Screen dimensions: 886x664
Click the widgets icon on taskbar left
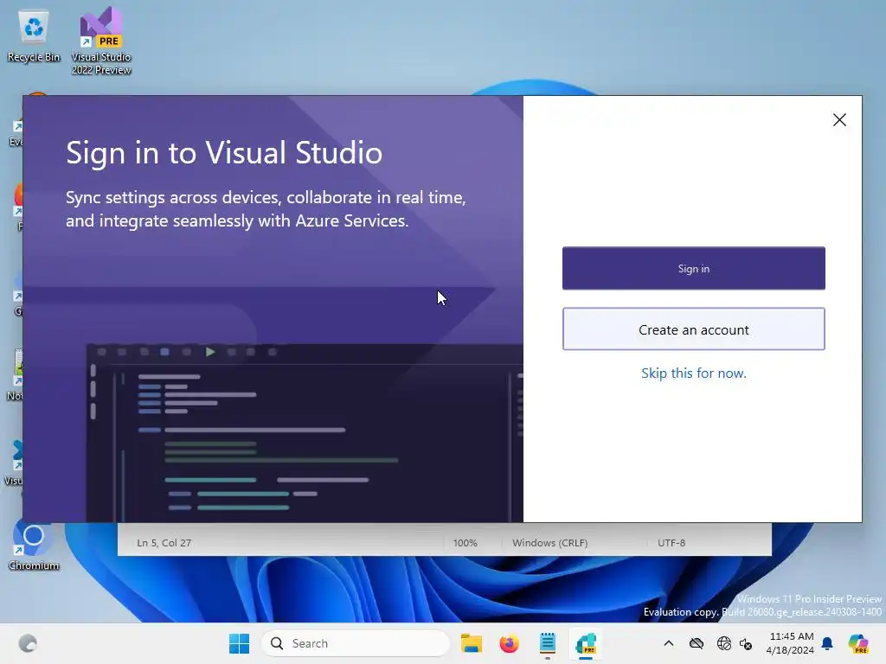tap(28, 643)
